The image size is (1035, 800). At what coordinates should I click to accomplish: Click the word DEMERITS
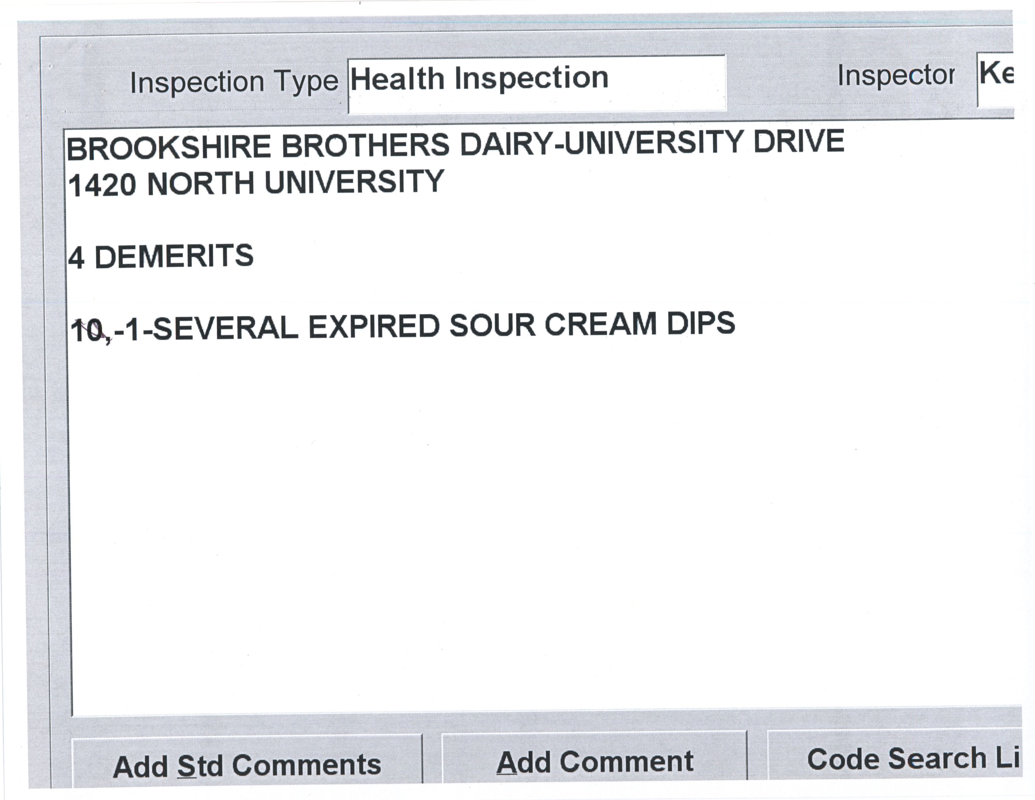(x=174, y=256)
